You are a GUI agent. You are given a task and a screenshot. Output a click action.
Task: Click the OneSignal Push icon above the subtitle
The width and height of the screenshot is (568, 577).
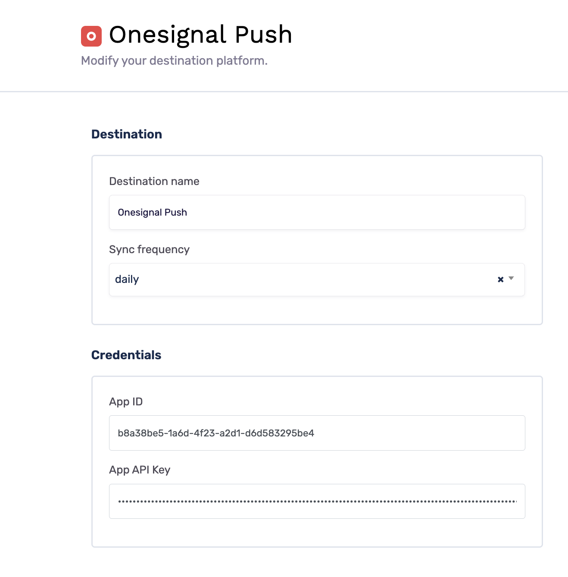tap(91, 35)
